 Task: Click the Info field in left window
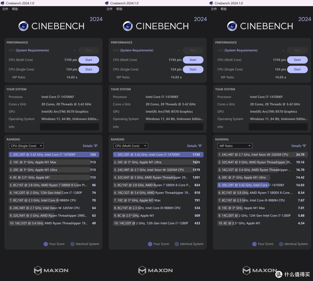click(x=70, y=127)
